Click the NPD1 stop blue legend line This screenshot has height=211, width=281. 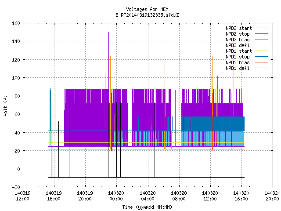pyautogui.click(x=261, y=57)
